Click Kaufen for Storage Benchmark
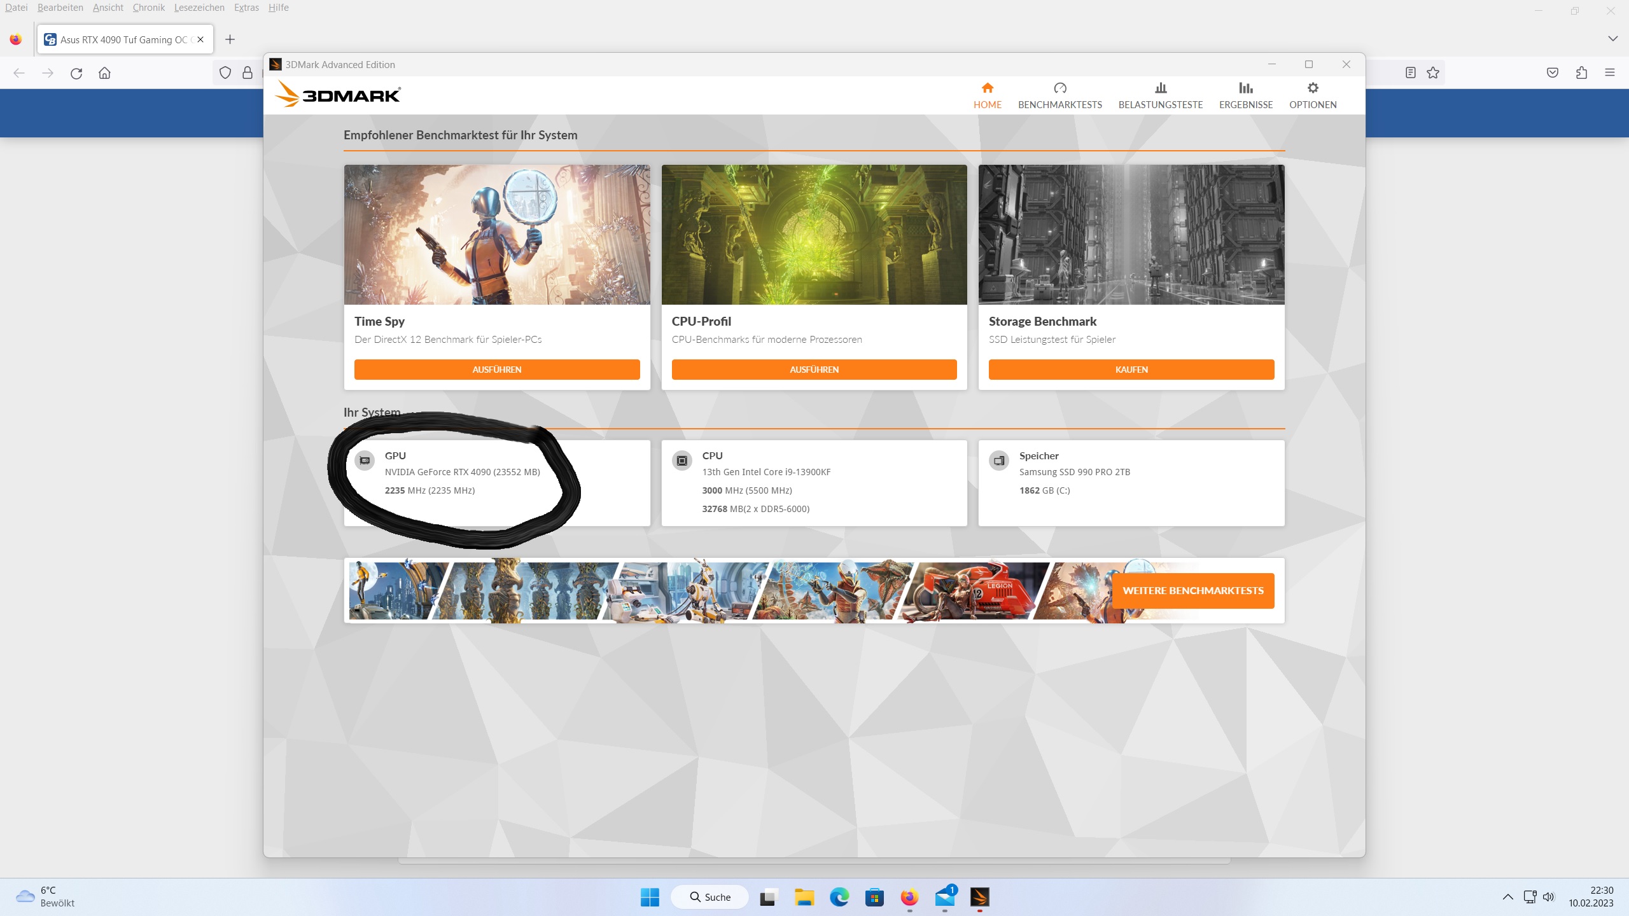 point(1131,370)
